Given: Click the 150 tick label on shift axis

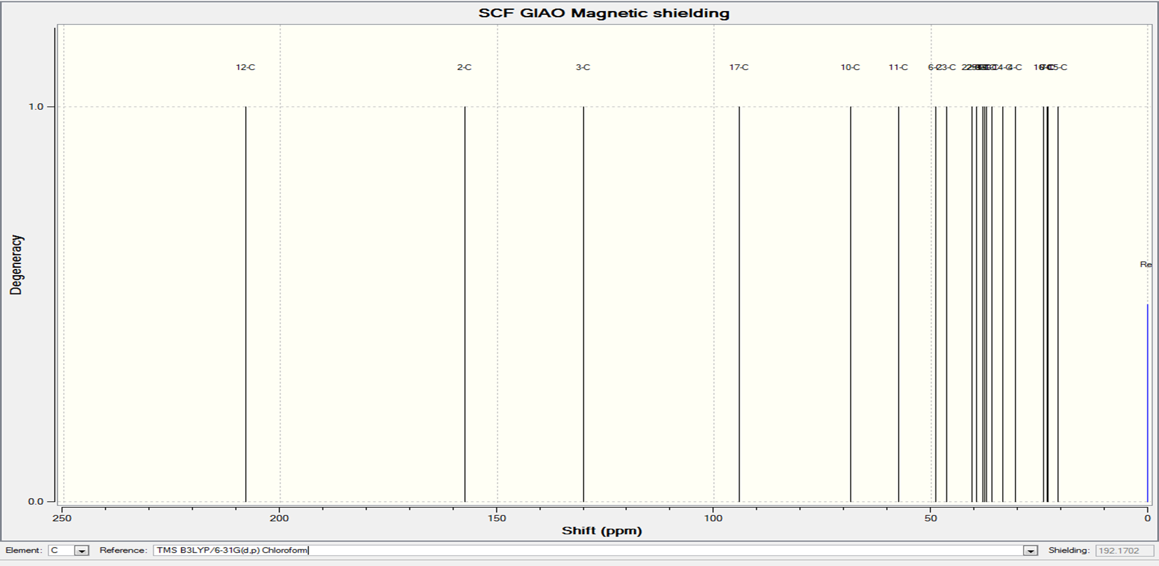Looking at the screenshot, I should [x=496, y=518].
